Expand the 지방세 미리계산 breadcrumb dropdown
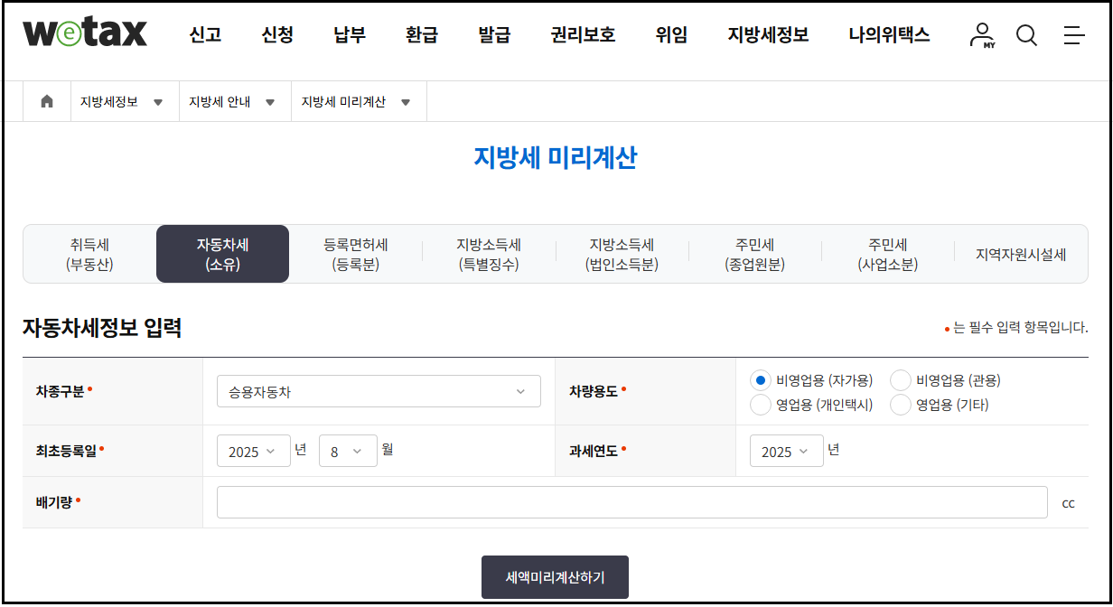Image resolution: width=1113 pixels, height=607 pixels. click(407, 101)
